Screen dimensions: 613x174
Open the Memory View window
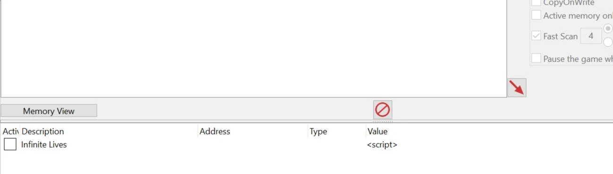coord(49,111)
